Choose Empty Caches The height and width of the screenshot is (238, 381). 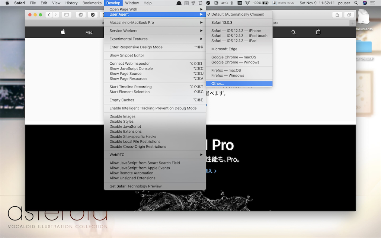click(x=155, y=100)
